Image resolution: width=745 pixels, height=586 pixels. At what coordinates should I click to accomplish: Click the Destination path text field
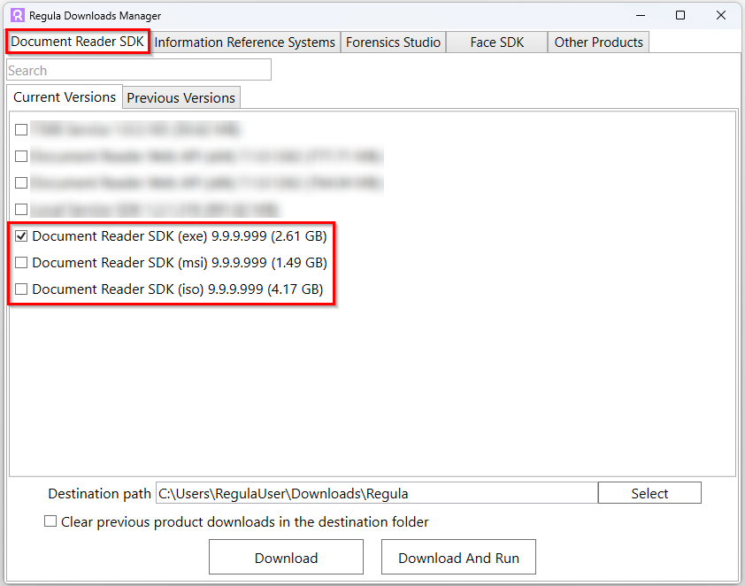377,493
